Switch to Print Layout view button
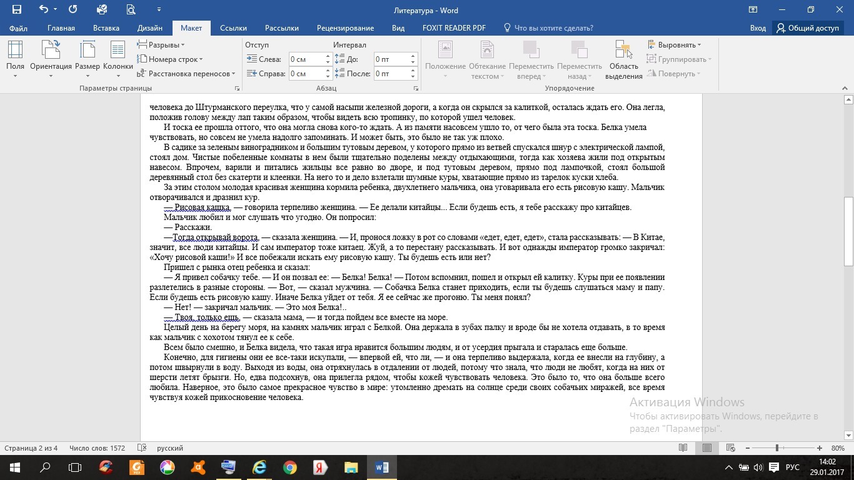854x480 pixels. (x=707, y=448)
